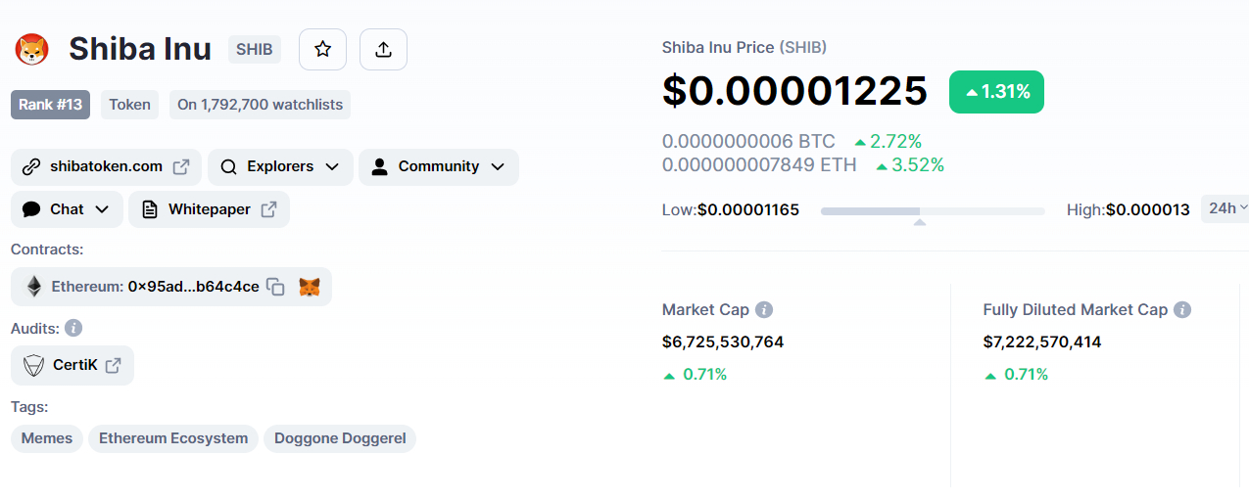The height and width of the screenshot is (501, 1249).
Task: Add token to MetaMask fox icon
Action: click(x=310, y=287)
